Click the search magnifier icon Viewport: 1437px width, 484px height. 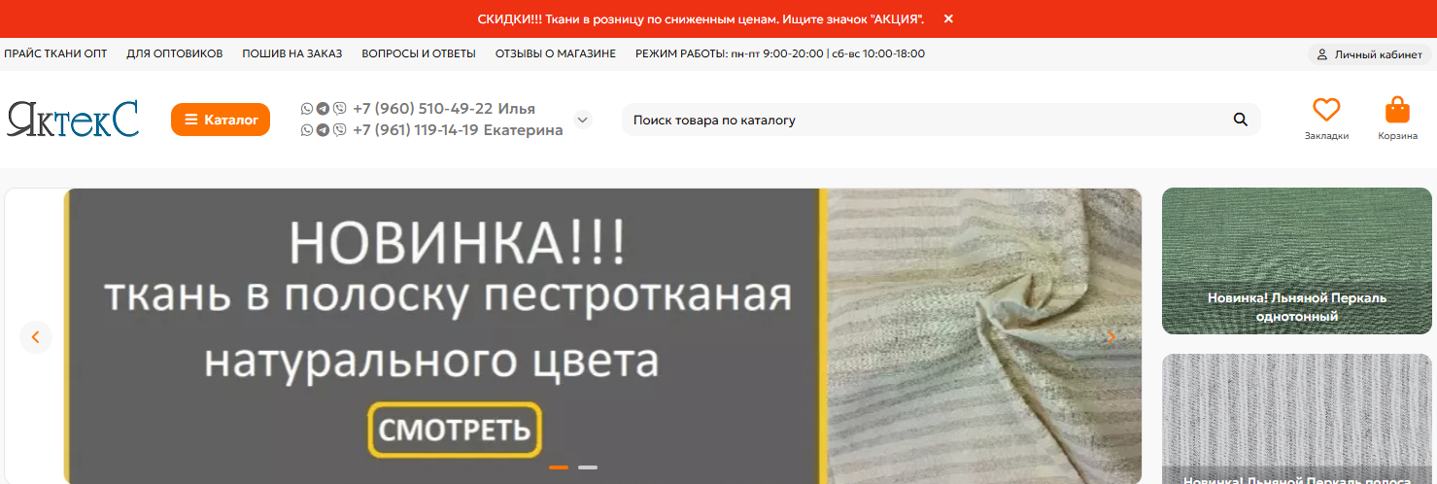[x=1240, y=120]
